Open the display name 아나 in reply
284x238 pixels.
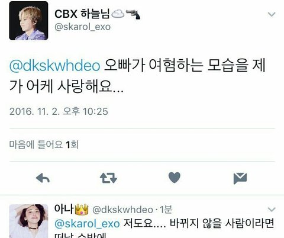pyautogui.click(x=64, y=209)
